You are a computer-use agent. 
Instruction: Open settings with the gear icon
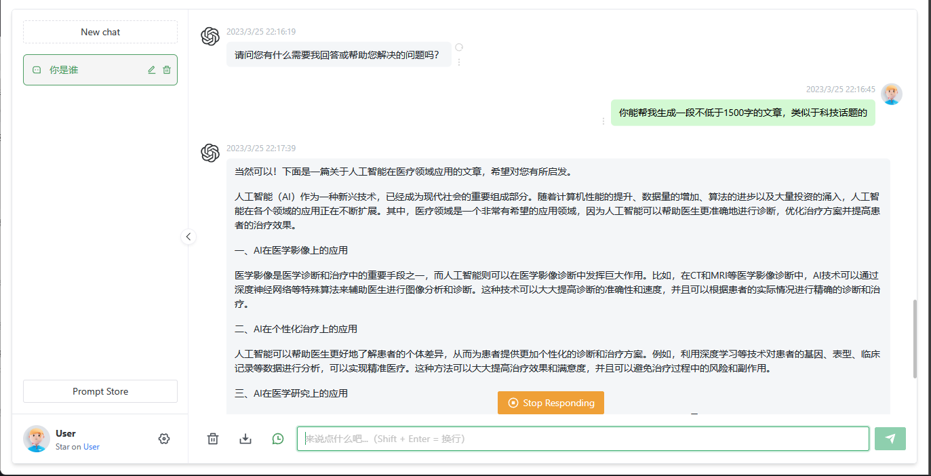coord(163,439)
